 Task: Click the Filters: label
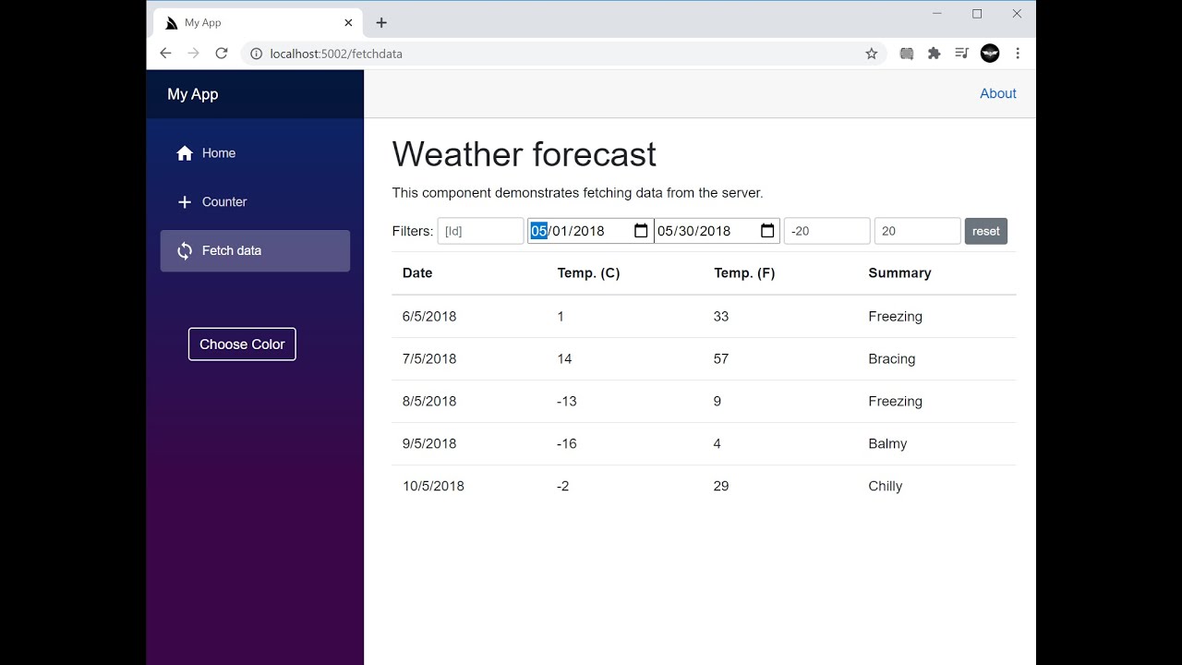[x=413, y=231]
